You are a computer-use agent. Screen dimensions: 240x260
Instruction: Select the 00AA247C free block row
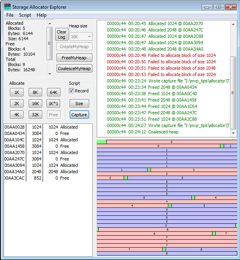tap(48, 159)
